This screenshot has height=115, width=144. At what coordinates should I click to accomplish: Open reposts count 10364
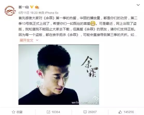pos(56,112)
